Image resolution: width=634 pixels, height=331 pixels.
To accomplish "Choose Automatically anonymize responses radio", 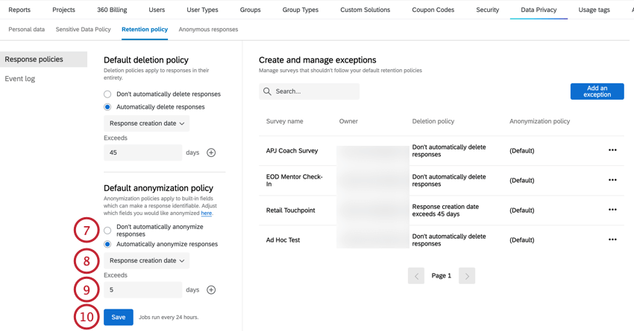I will pos(107,244).
